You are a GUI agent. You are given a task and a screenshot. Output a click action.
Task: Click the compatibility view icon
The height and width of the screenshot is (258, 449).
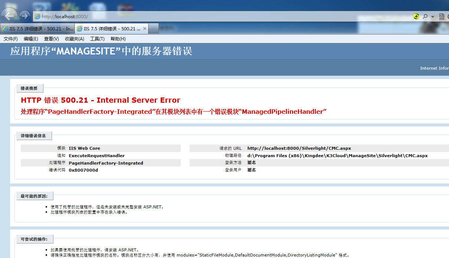tap(442, 16)
